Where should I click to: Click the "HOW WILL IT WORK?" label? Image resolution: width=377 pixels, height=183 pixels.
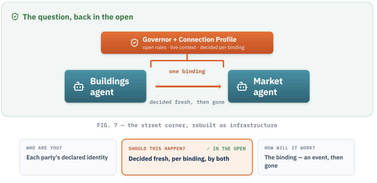tap(290, 148)
